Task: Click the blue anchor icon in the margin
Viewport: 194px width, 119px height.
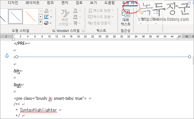Action: 7,56
